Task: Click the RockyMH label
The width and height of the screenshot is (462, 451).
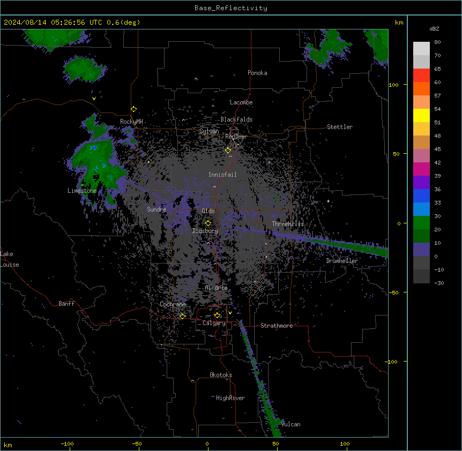Action: pos(131,122)
